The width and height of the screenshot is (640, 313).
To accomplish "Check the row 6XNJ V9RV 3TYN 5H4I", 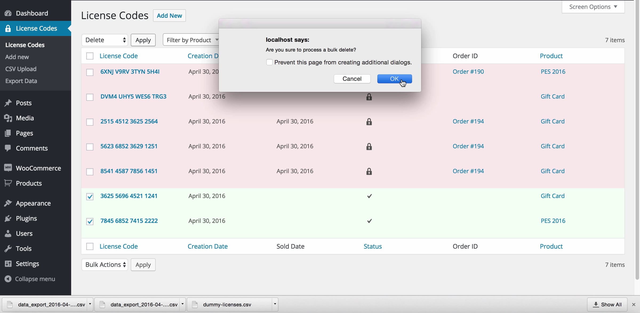I will pos(90,72).
